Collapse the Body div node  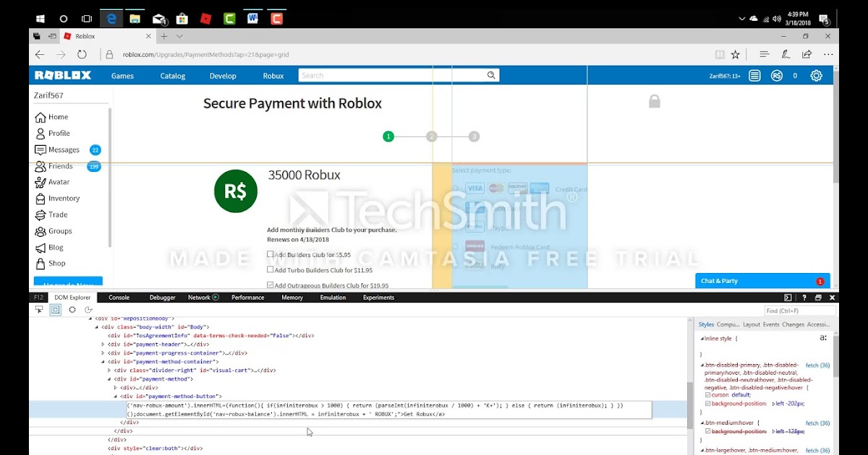[x=96, y=327]
